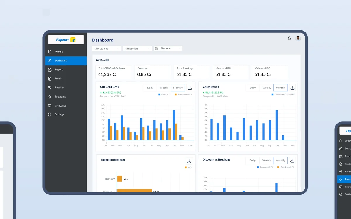351x219 pixels.
Task: Click the Discount 0.85 Cr card
Action: point(153,72)
